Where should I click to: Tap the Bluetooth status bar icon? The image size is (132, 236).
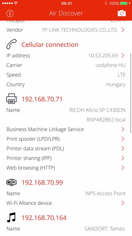(106, 3)
